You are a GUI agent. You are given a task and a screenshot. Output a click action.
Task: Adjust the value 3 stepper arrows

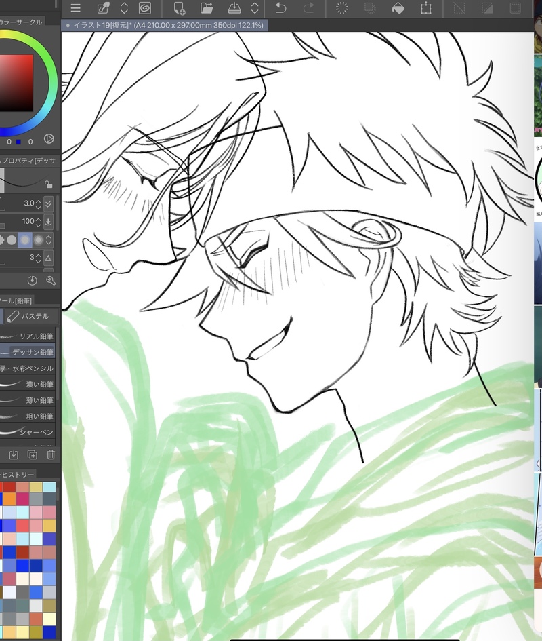click(x=39, y=258)
